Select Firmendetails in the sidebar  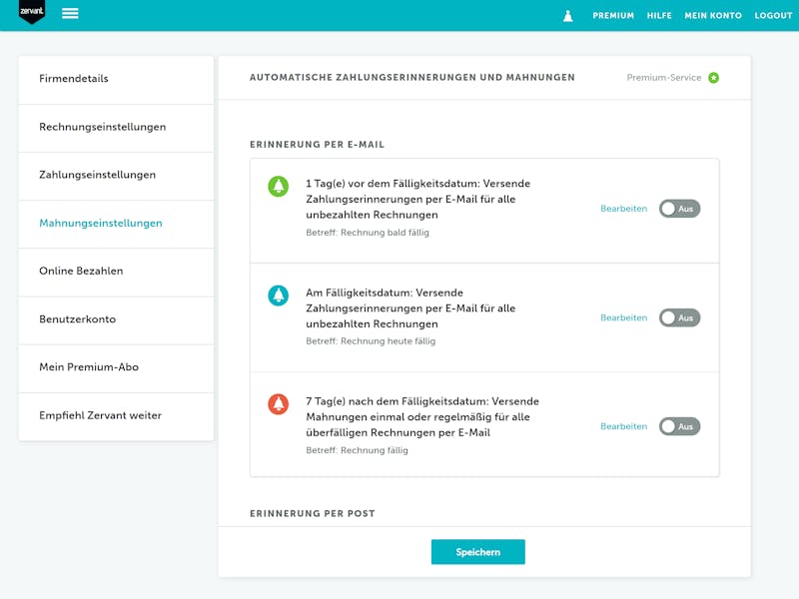(116, 80)
